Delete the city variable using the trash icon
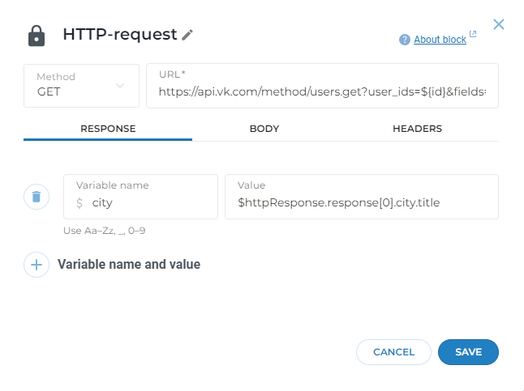This screenshot has width=524, height=391. 37,197
